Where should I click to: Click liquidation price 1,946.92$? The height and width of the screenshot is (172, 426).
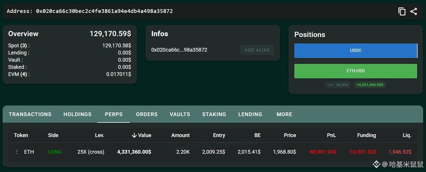[400, 152]
